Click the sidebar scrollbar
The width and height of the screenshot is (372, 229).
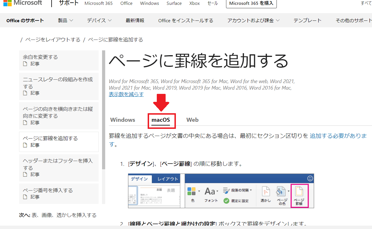pos(104,110)
